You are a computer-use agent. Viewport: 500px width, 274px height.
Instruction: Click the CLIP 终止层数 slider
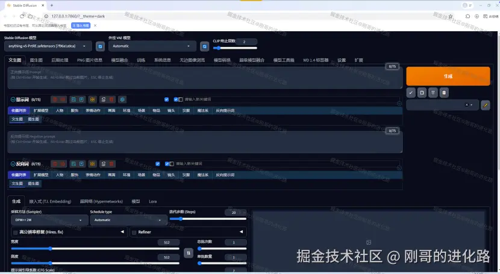point(235,48)
